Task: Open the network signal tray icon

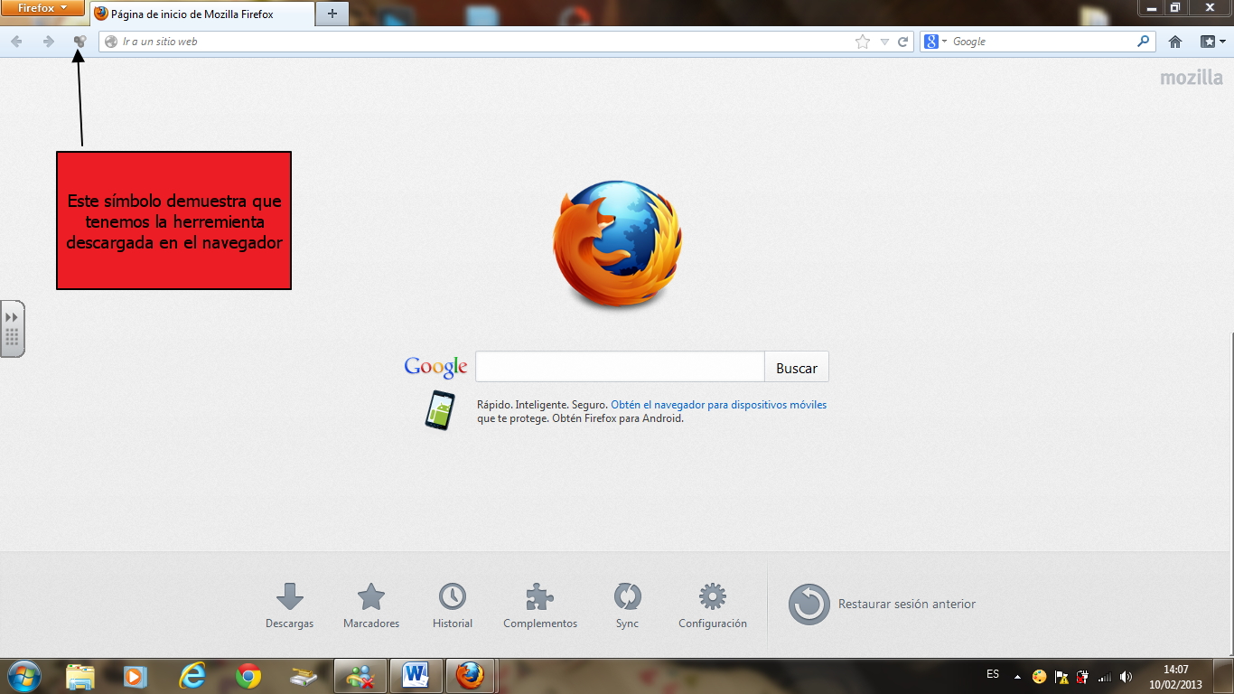Action: 1104,677
